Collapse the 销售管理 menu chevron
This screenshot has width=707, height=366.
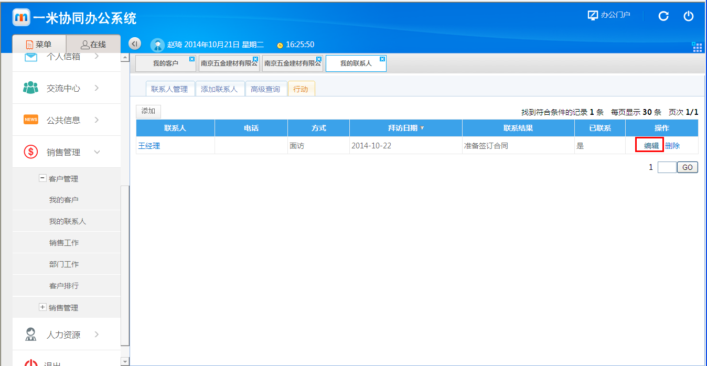coord(97,152)
